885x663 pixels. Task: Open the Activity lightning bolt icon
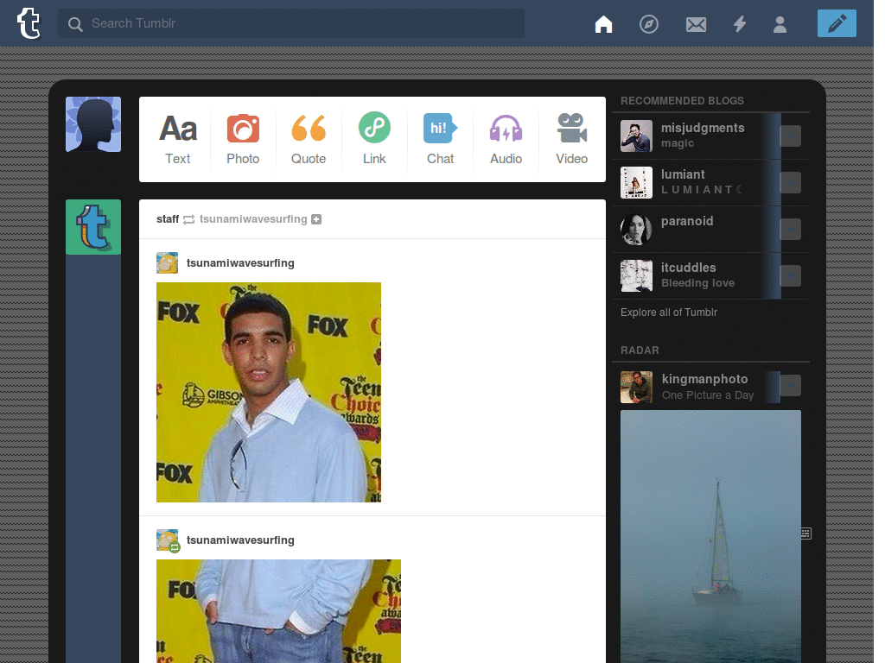[740, 24]
